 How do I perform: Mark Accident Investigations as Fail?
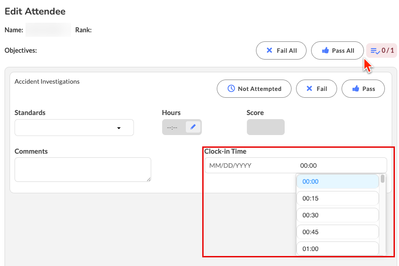[316, 89]
